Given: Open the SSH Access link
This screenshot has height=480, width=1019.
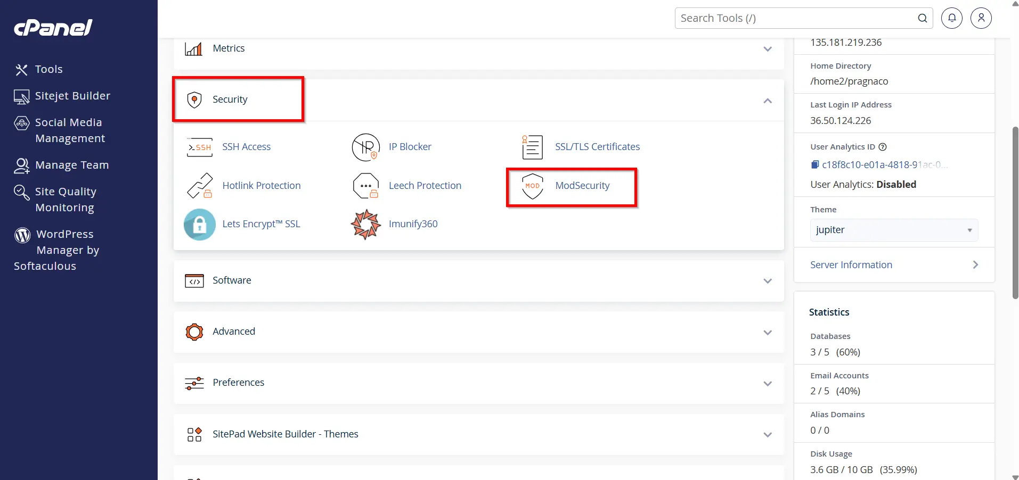Looking at the screenshot, I should [247, 147].
